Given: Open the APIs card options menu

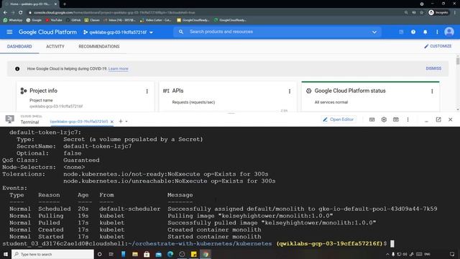Looking at the screenshot, I should (x=290, y=91).
